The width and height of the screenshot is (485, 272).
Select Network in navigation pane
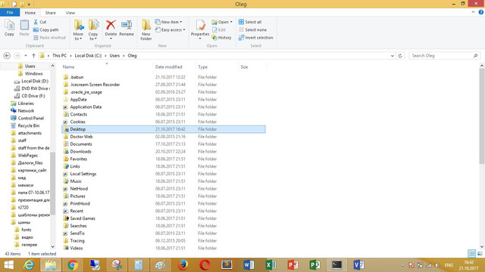[x=26, y=111]
